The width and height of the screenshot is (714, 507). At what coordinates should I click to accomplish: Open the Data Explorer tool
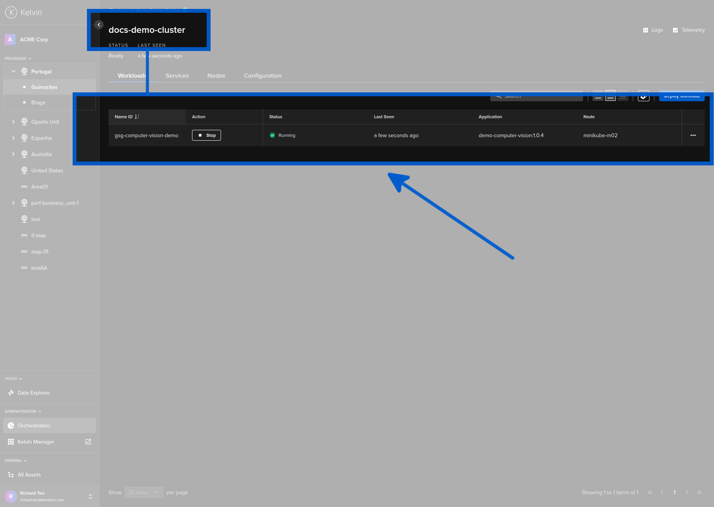[x=34, y=393]
